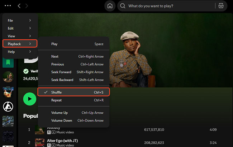Open the three-dot app menu
233x147 pixels.
click(8, 6)
